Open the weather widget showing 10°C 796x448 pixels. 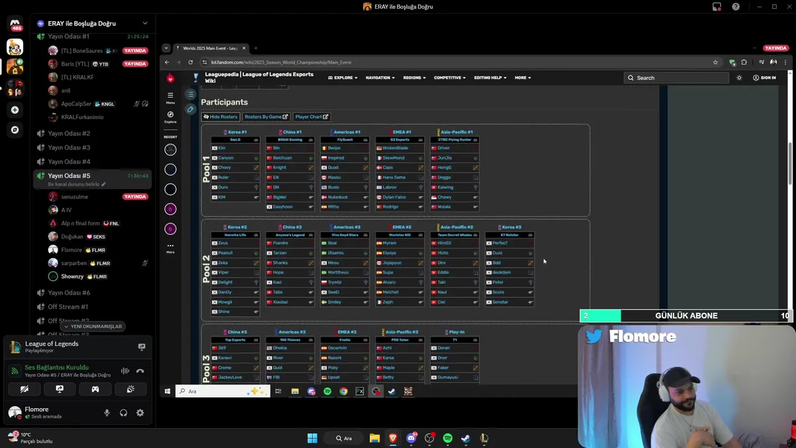30,438
